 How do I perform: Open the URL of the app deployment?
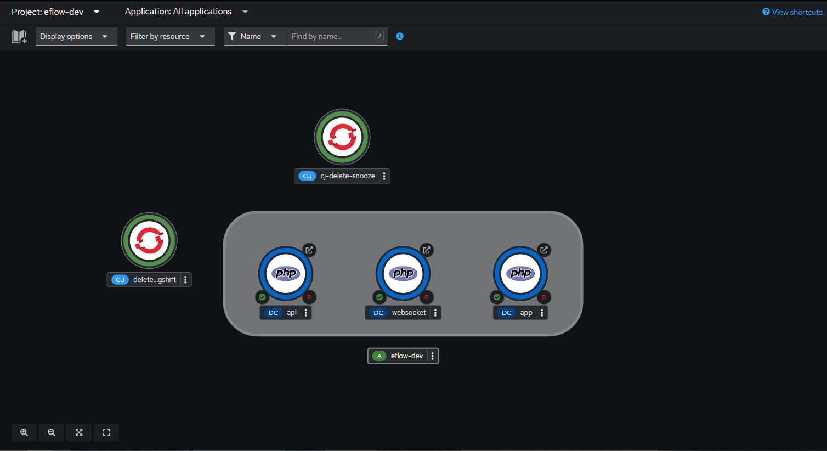tap(544, 250)
